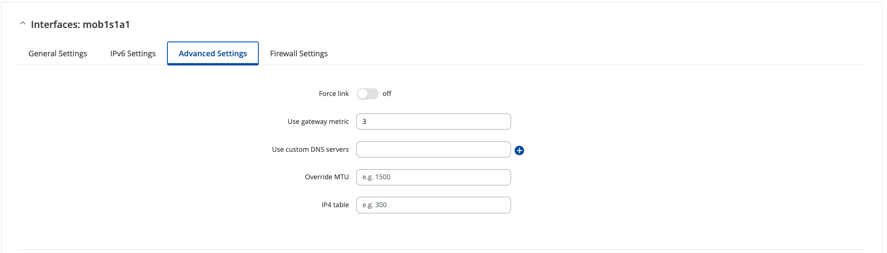Viewport: 887px width, 253px height.
Task: Click the Use gateway metric label
Action: (318, 122)
